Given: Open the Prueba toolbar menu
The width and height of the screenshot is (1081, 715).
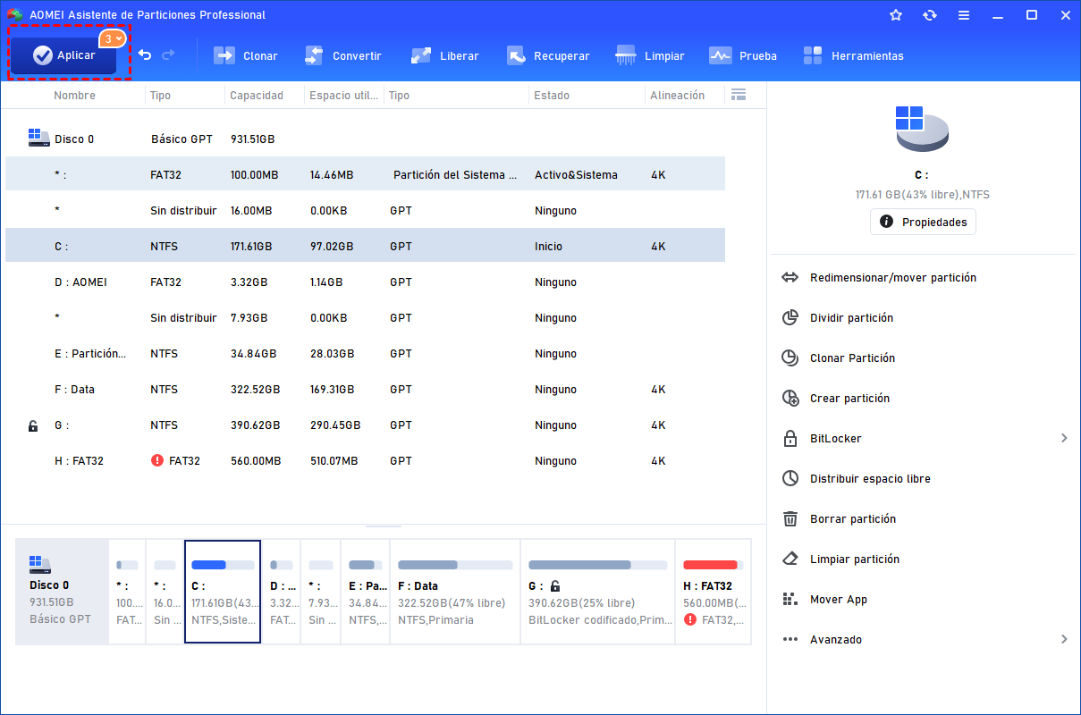Looking at the screenshot, I should [x=743, y=55].
